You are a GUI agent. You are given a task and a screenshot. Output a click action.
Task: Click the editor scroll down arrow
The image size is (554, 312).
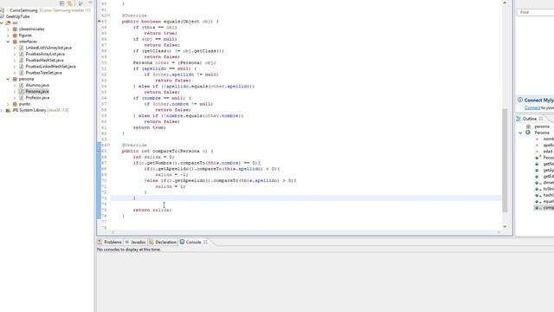click(x=505, y=226)
